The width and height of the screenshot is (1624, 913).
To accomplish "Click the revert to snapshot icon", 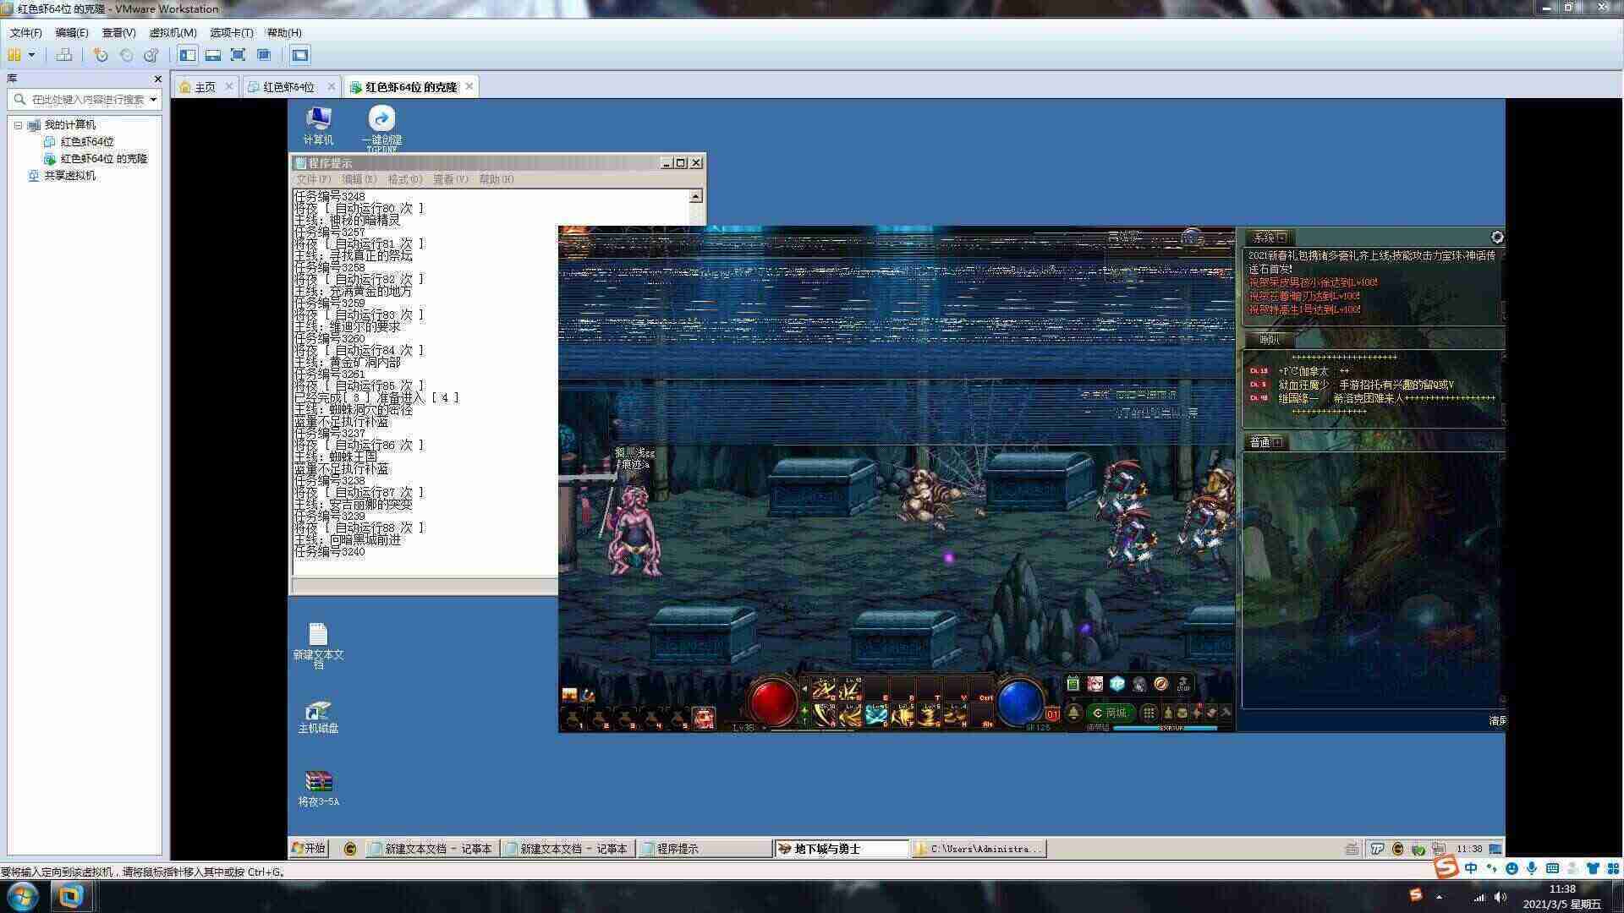I will pos(126,55).
